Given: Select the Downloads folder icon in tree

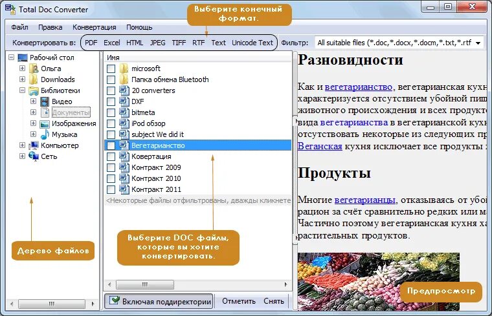Looking at the screenshot, I should coord(34,79).
